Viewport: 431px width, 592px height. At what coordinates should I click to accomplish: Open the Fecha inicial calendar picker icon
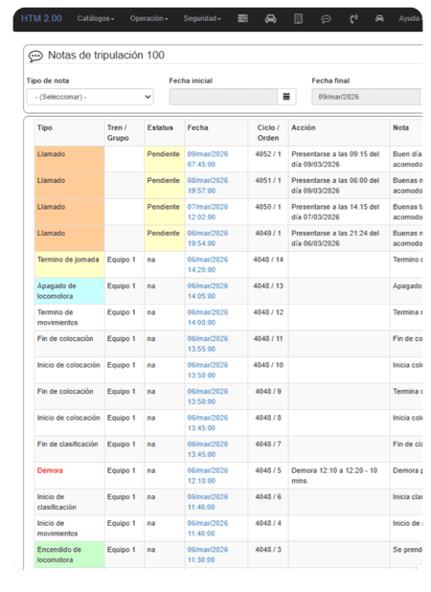click(x=286, y=97)
